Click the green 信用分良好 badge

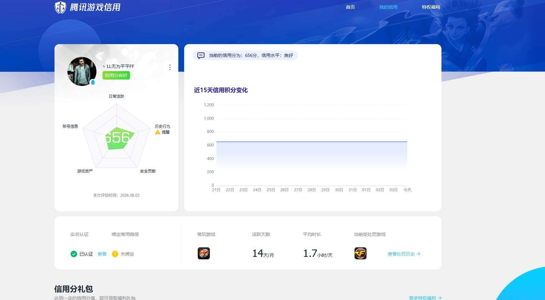tap(116, 75)
